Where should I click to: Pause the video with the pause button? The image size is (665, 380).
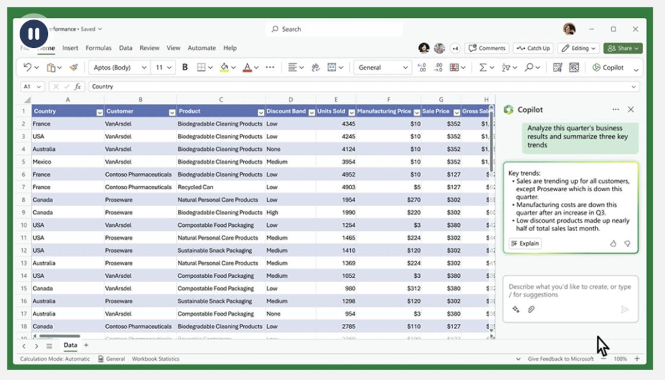click(34, 33)
